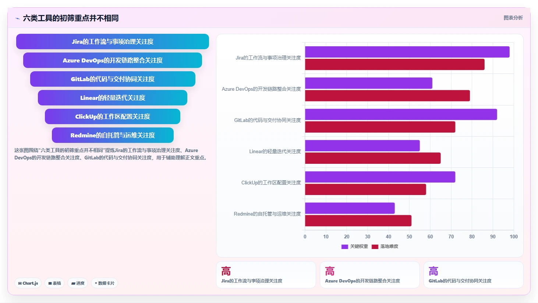The image size is (538, 303).
Task: Click the ClickUp的工作区配置关注度 axis label
Action: 271,183
